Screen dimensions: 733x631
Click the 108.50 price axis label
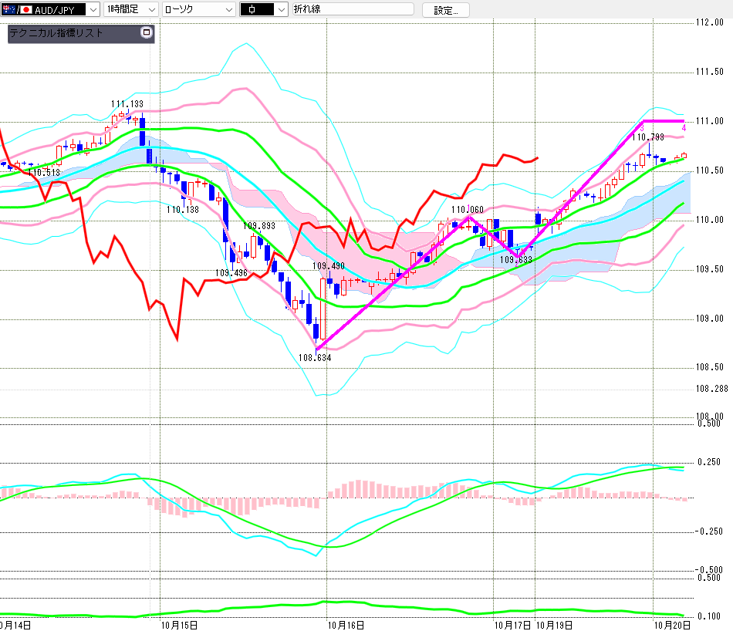pos(710,367)
